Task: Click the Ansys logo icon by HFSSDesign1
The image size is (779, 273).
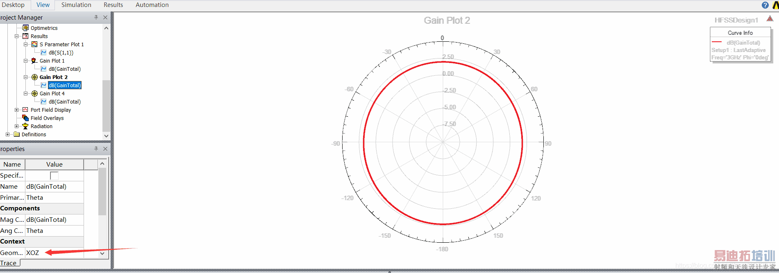Action: pos(770,18)
